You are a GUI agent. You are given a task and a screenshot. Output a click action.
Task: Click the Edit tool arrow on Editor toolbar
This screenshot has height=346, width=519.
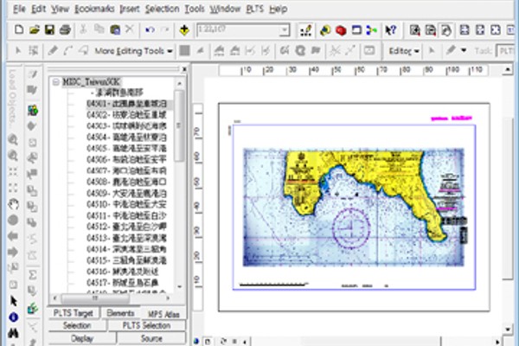(432, 51)
